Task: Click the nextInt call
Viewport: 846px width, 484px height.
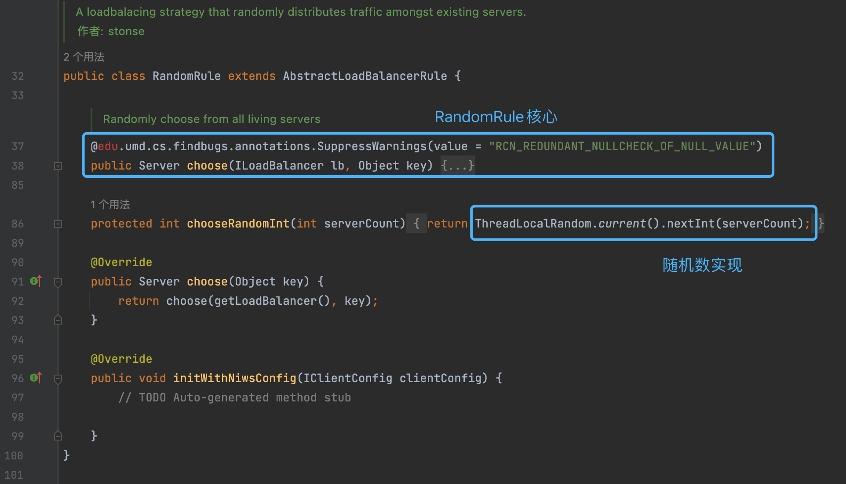Action: click(691, 224)
